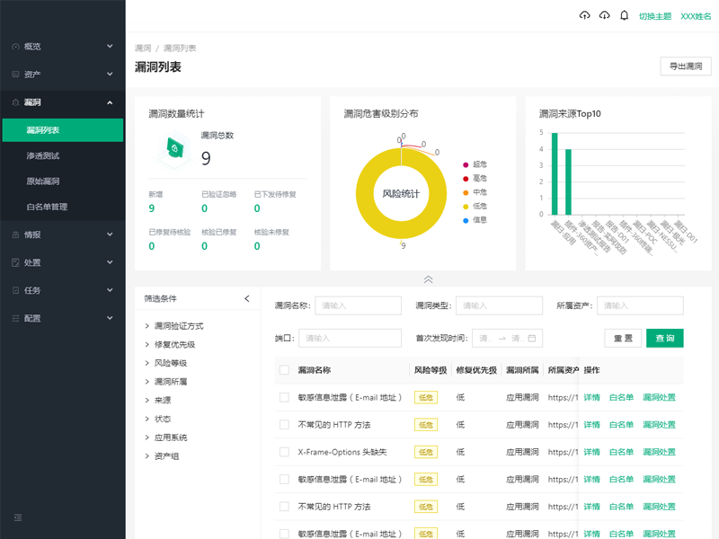Click the 导出漏洞 export button
The image size is (719, 539).
tap(686, 66)
